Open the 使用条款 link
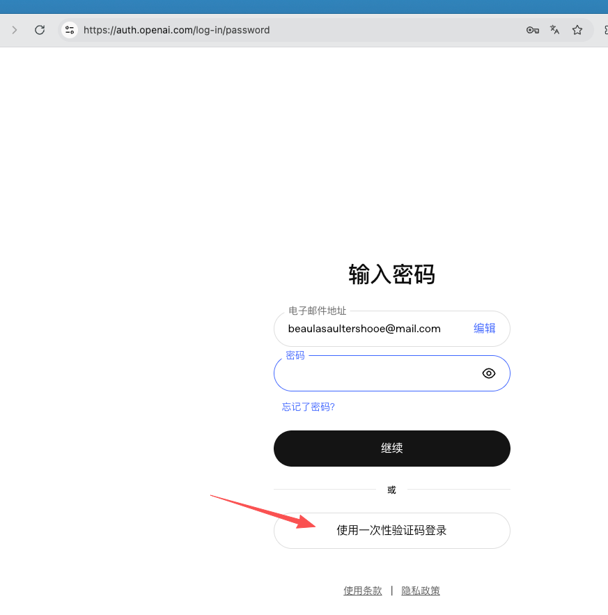The image size is (608, 615). [363, 591]
